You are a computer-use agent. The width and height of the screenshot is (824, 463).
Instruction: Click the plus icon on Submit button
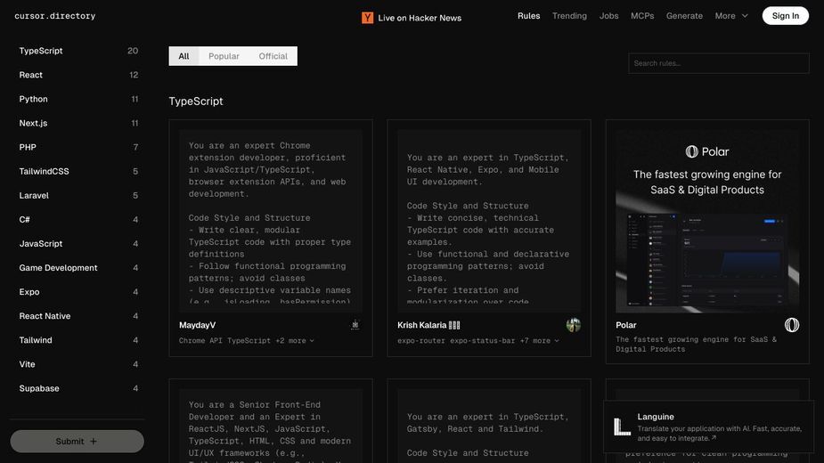[x=94, y=442]
